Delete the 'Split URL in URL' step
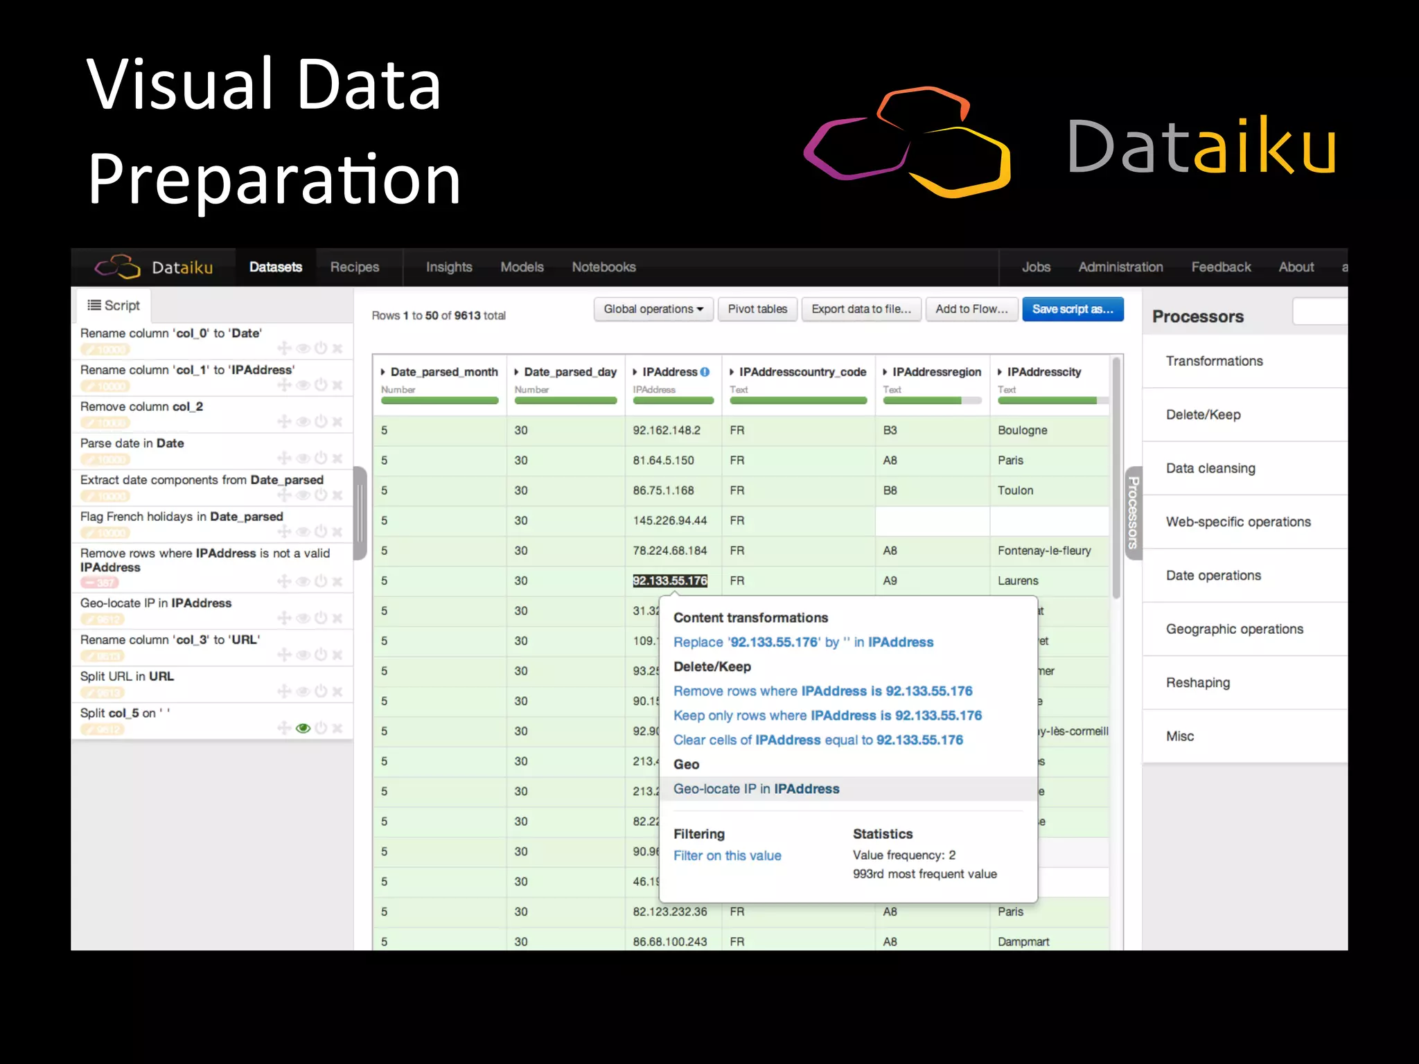This screenshot has height=1064, width=1419. [x=337, y=692]
